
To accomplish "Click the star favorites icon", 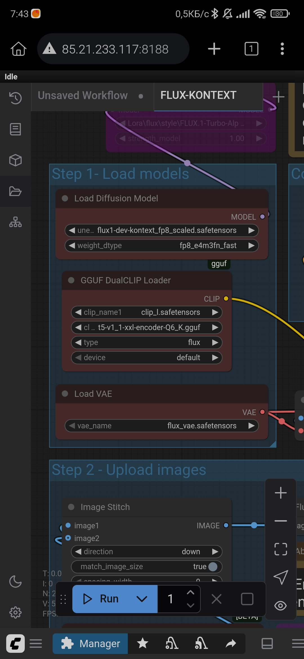I will click(143, 644).
